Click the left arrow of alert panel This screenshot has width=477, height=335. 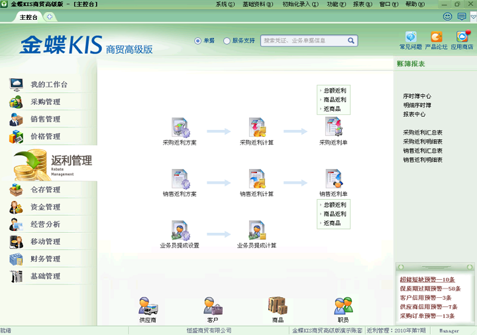(401, 267)
